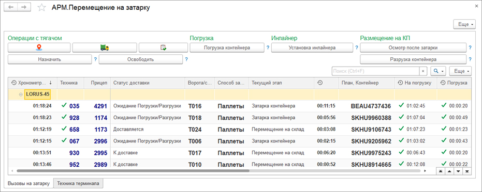Open the top Еще dropdown menu

[x=465, y=24]
